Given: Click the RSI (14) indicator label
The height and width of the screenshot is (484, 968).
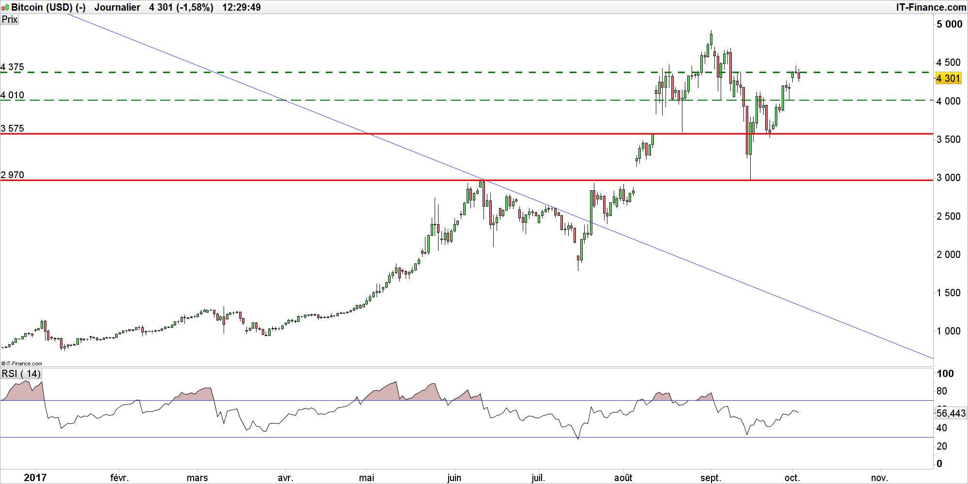Looking at the screenshot, I should pos(21,374).
